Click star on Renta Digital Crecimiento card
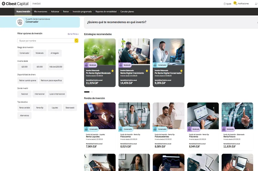The height and width of the screenshot is (171, 258). (x=147, y=71)
